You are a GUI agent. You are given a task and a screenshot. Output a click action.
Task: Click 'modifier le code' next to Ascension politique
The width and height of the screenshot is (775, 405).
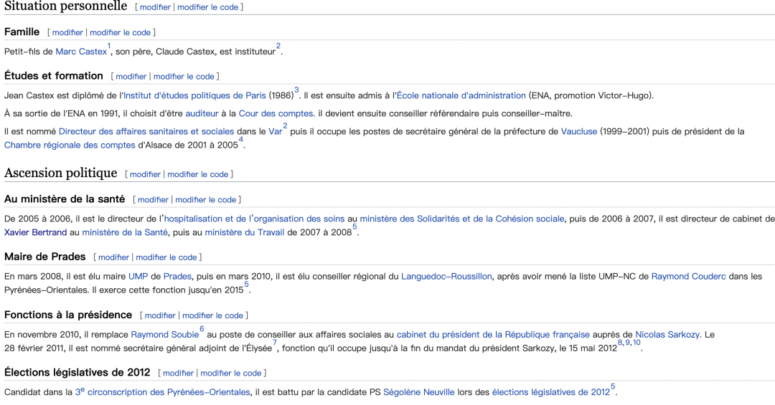tap(198, 174)
